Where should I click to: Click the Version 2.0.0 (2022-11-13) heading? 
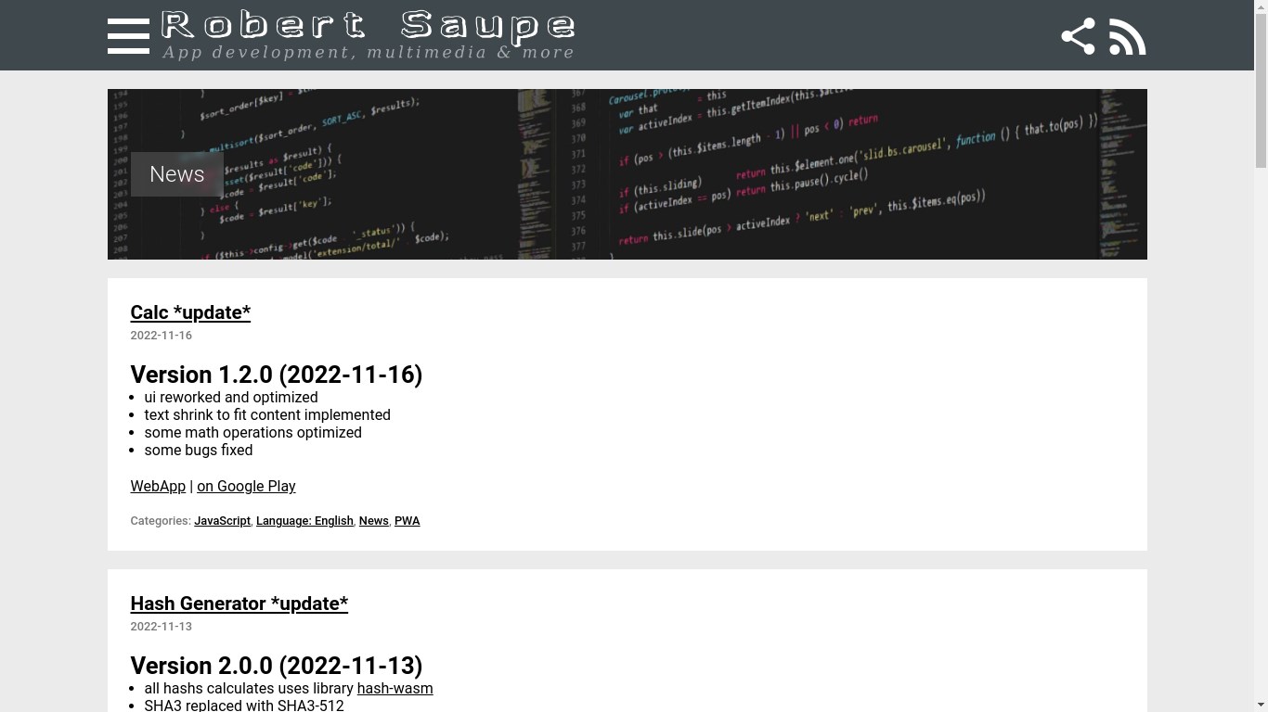tap(277, 666)
